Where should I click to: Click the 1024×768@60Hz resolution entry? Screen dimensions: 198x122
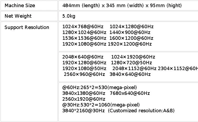click(x=83, y=27)
